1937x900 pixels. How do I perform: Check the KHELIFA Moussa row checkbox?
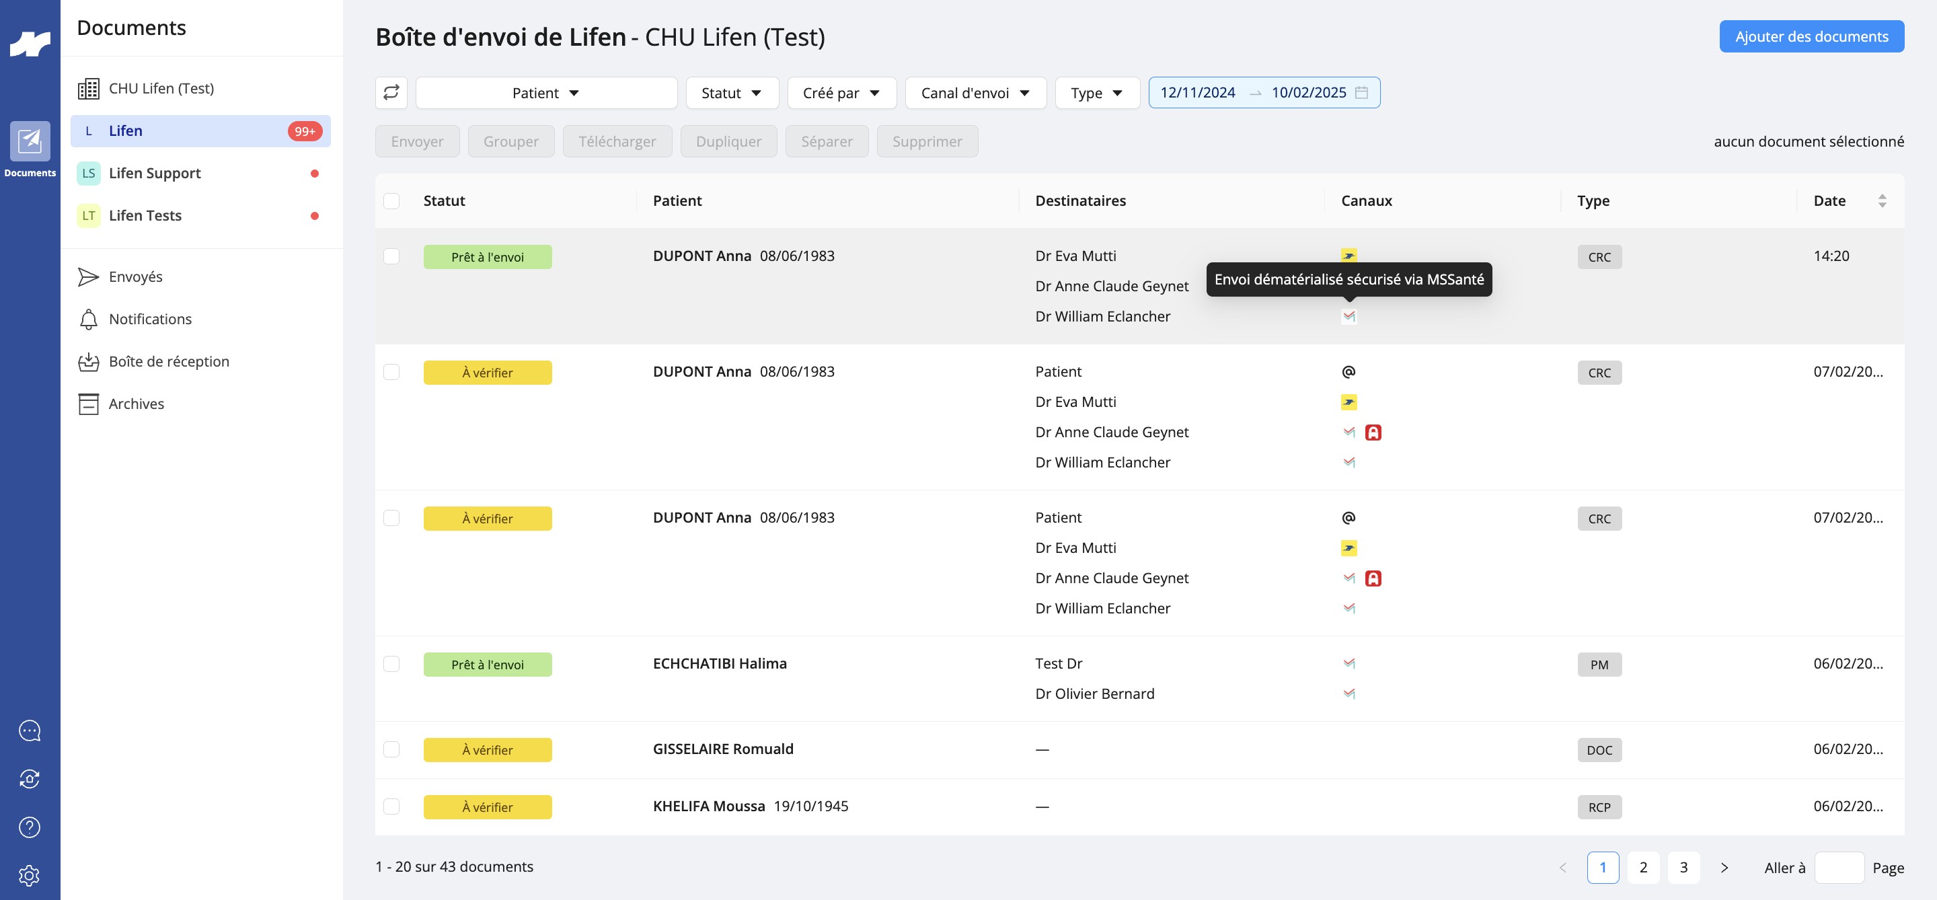coord(391,807)
